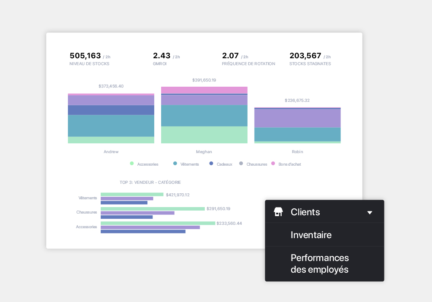The image size is (432, 302).
Task: Toggle the Bons d'achat legend dot
Action: click(273, 164)
